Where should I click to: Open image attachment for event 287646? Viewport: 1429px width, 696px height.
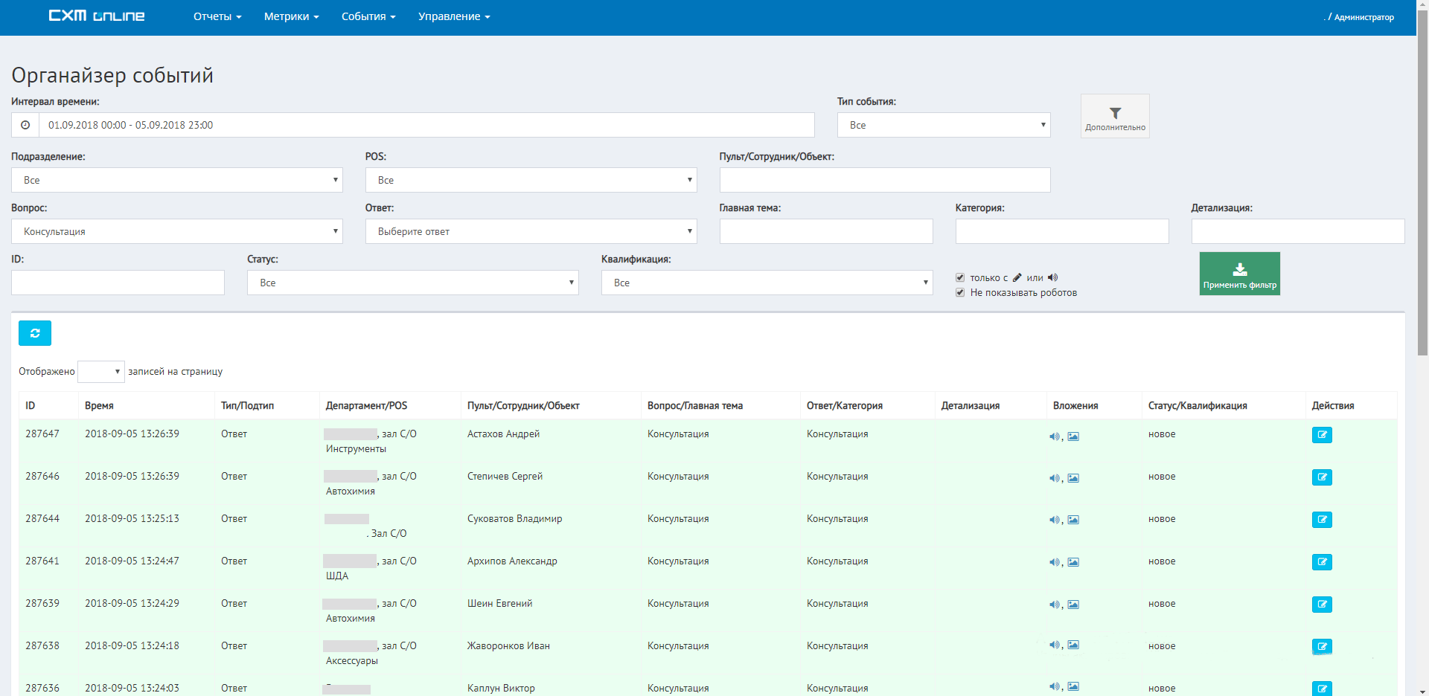pyautogui.click(x=1073, y=478)
